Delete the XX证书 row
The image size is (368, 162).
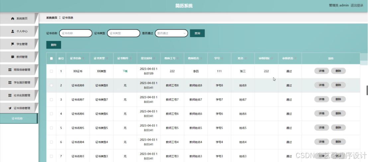(x=338, y=71)
